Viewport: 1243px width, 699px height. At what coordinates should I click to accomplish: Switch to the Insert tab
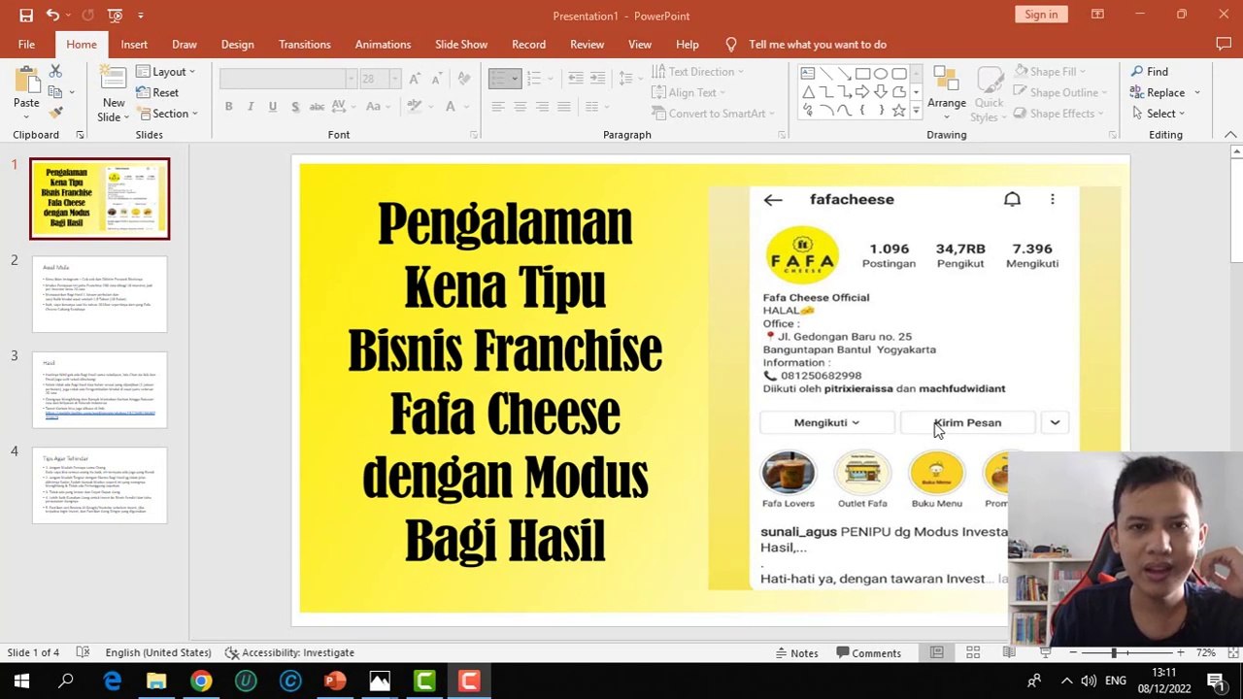point(134,44)
